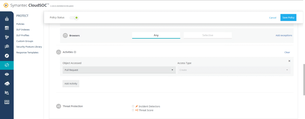This screenshot has width=305, height=119.
Task: Click the Add exceptions link
Action: [x=284, y=35]
